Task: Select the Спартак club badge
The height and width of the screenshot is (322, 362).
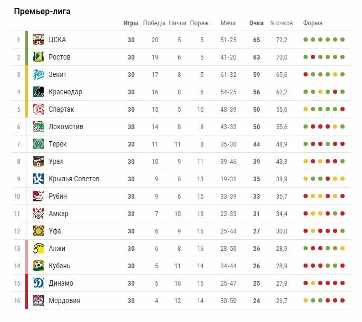Action: coord(38,109)
